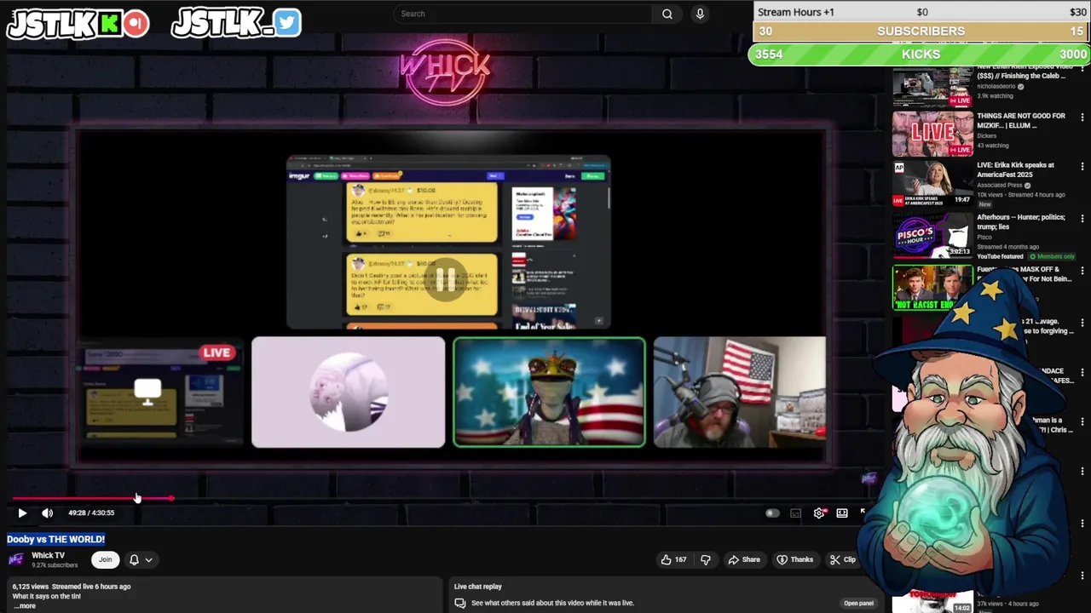Like the video with the thumbs up
The image size is (1091, 613).
tap(673, 559)
